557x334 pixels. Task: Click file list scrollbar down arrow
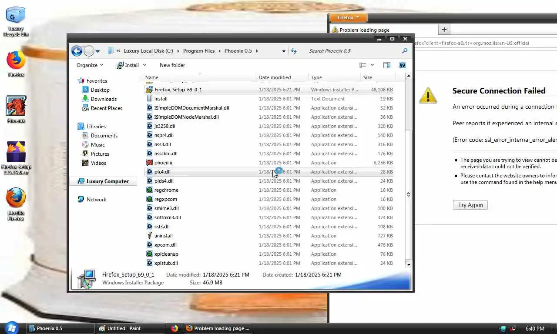click(409, 264)
